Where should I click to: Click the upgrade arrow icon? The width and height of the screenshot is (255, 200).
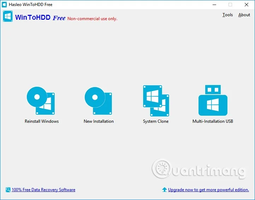click(165, 190)
